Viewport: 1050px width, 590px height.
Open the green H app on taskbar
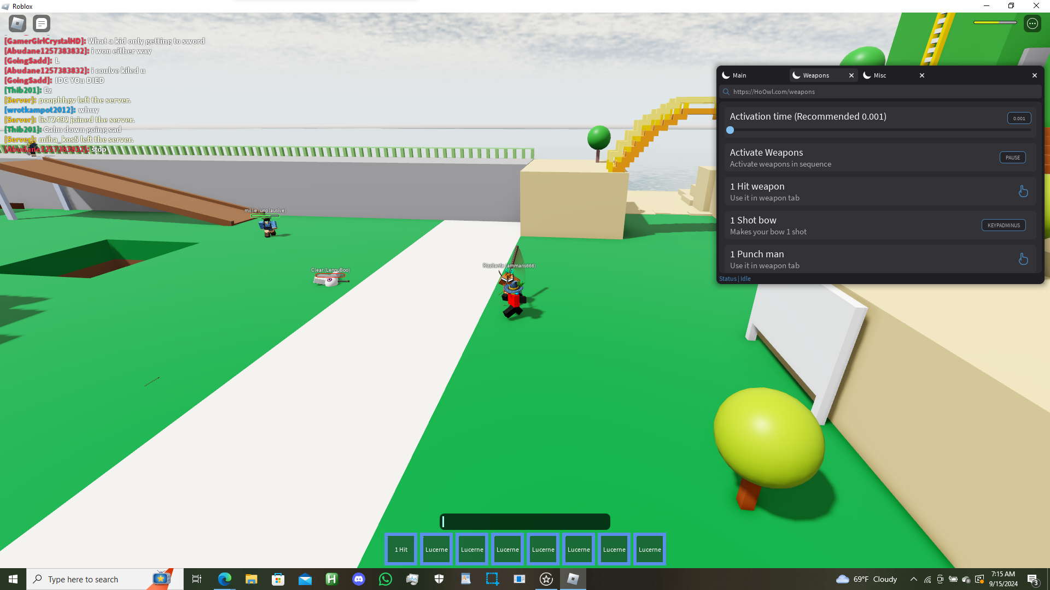click(x=331, y=579)
